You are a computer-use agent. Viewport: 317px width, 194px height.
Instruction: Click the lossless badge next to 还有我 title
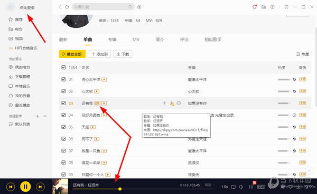(97, 103)
